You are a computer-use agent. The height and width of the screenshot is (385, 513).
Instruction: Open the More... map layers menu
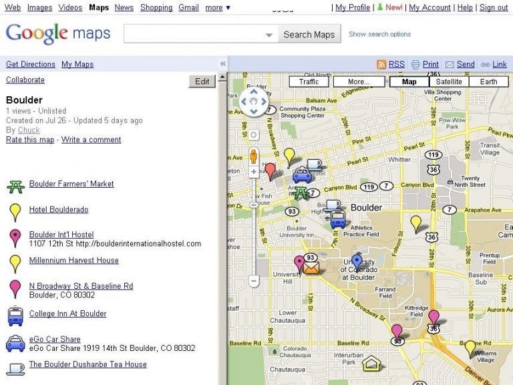click(x=359, y=82)
